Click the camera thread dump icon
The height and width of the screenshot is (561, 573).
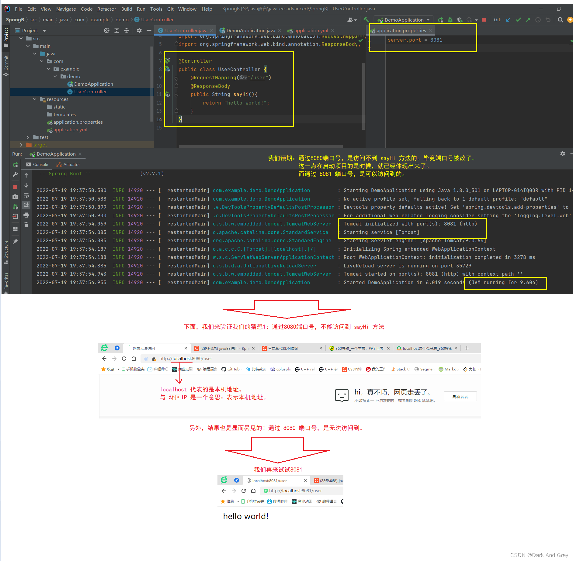(x=15, y=197)
